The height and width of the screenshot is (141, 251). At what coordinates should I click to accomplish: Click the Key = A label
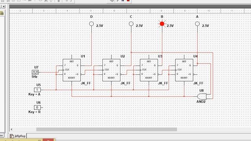35,94
